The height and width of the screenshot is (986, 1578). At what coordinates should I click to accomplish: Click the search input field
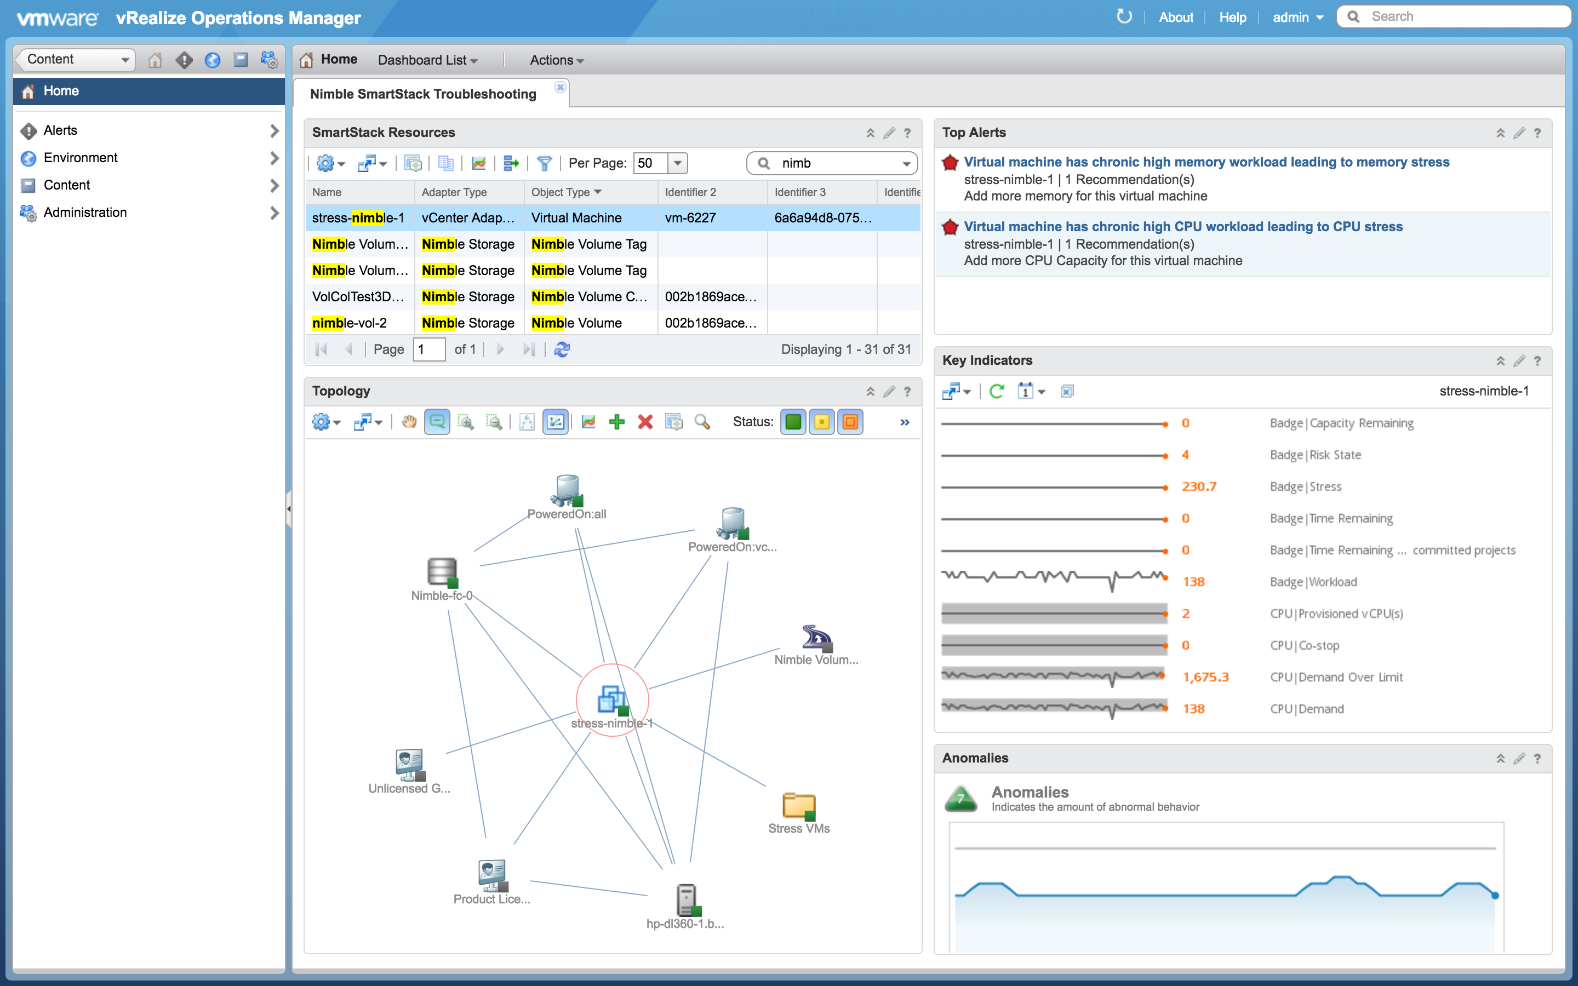pos(1454,16)
